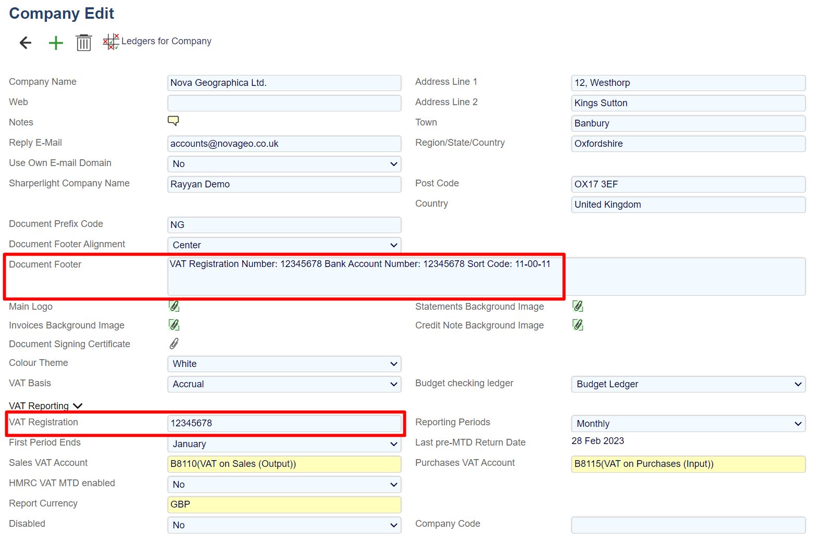817x545 pixels.
Task: Click Statements Background Image paperclip icon
Action: click(x=577, y=307)
